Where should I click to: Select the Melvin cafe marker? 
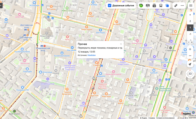click(128, 80)
